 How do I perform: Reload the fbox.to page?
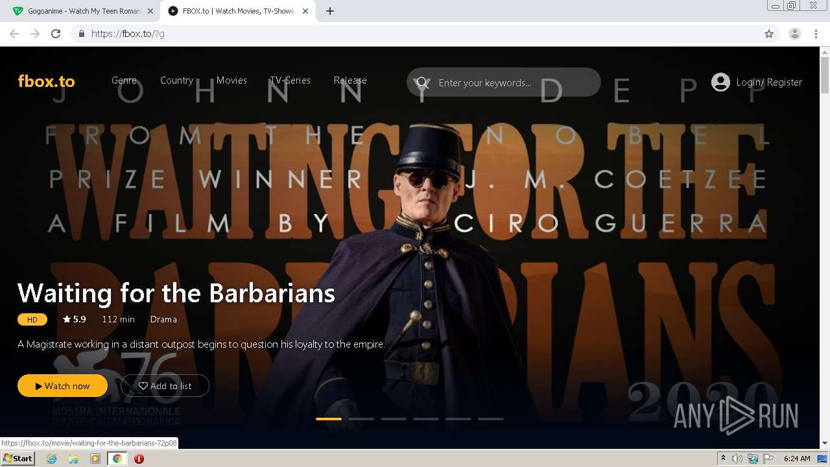tap(56, 34)
